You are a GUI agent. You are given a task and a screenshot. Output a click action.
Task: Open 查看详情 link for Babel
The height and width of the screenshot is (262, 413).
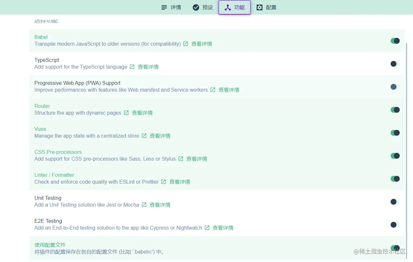coord(201,44)
